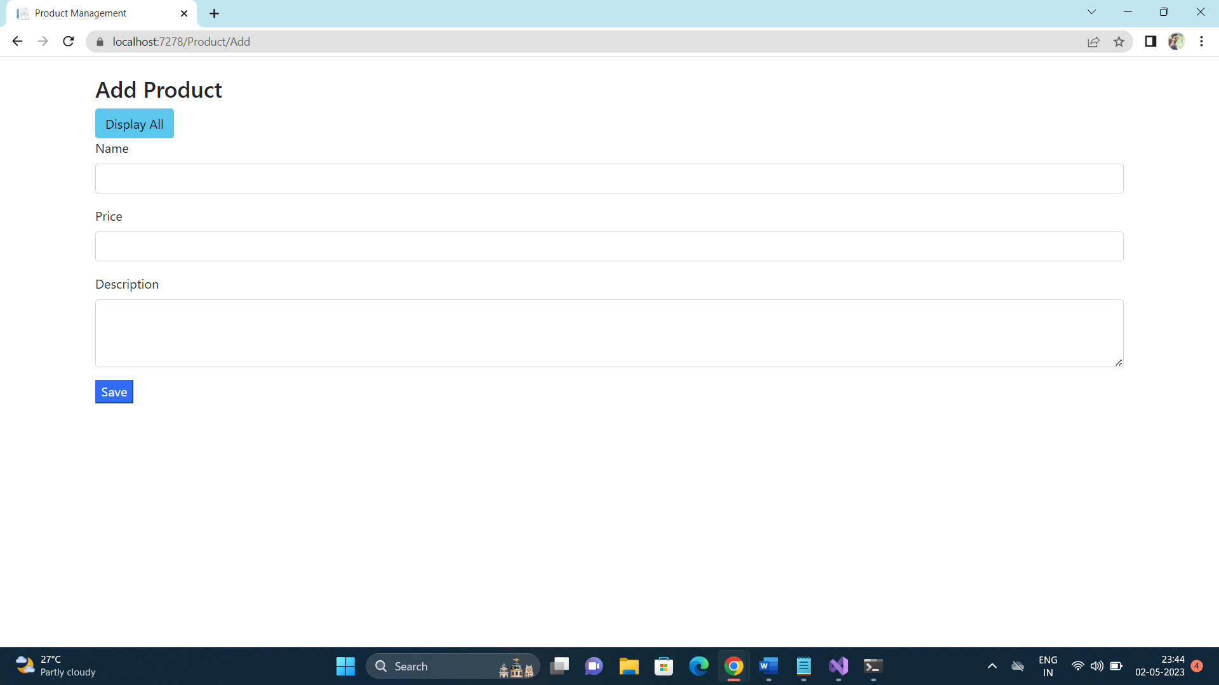
Task: Open Windows Terminal from the taskbar
Action: click(872, 666)
